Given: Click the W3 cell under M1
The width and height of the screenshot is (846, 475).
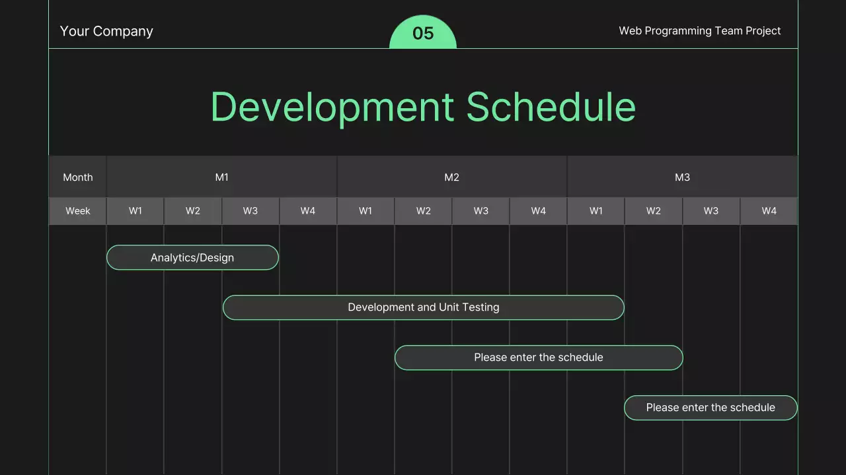Looking at the screenshot, I should [x=250, y=211].
